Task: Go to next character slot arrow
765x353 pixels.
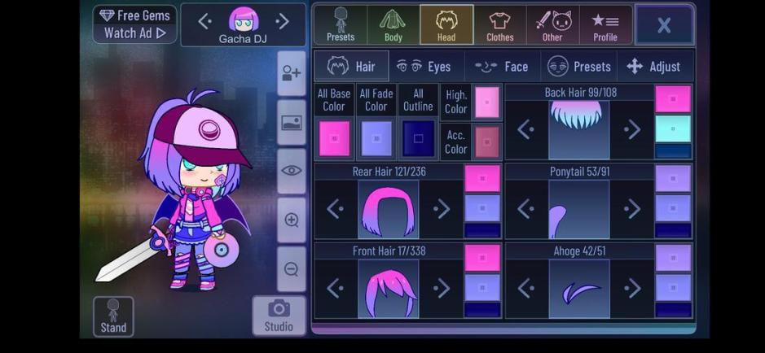Action: (x=283, y=21)
